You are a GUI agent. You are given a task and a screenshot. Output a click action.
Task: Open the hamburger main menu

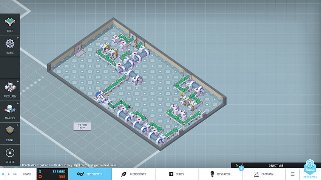point(293,174)
